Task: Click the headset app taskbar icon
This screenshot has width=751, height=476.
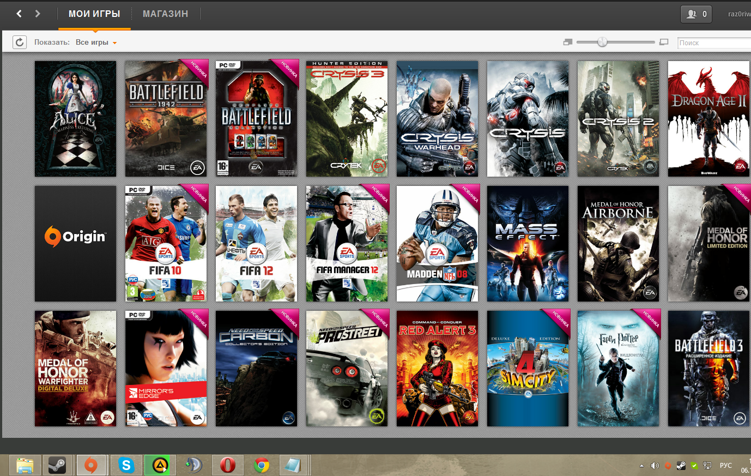Action: tap(193, 465)
